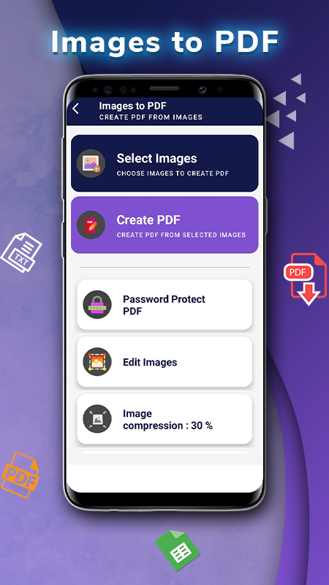Screen dimensions: 329x585
Task: Click the partially visible card below compression
Action: tap(164, 453)
